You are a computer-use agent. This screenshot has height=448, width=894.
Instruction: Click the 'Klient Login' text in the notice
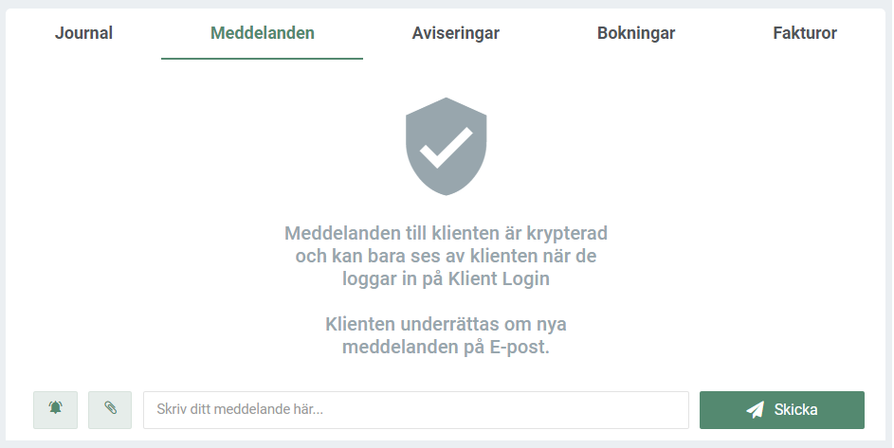[x=499, y=278]
